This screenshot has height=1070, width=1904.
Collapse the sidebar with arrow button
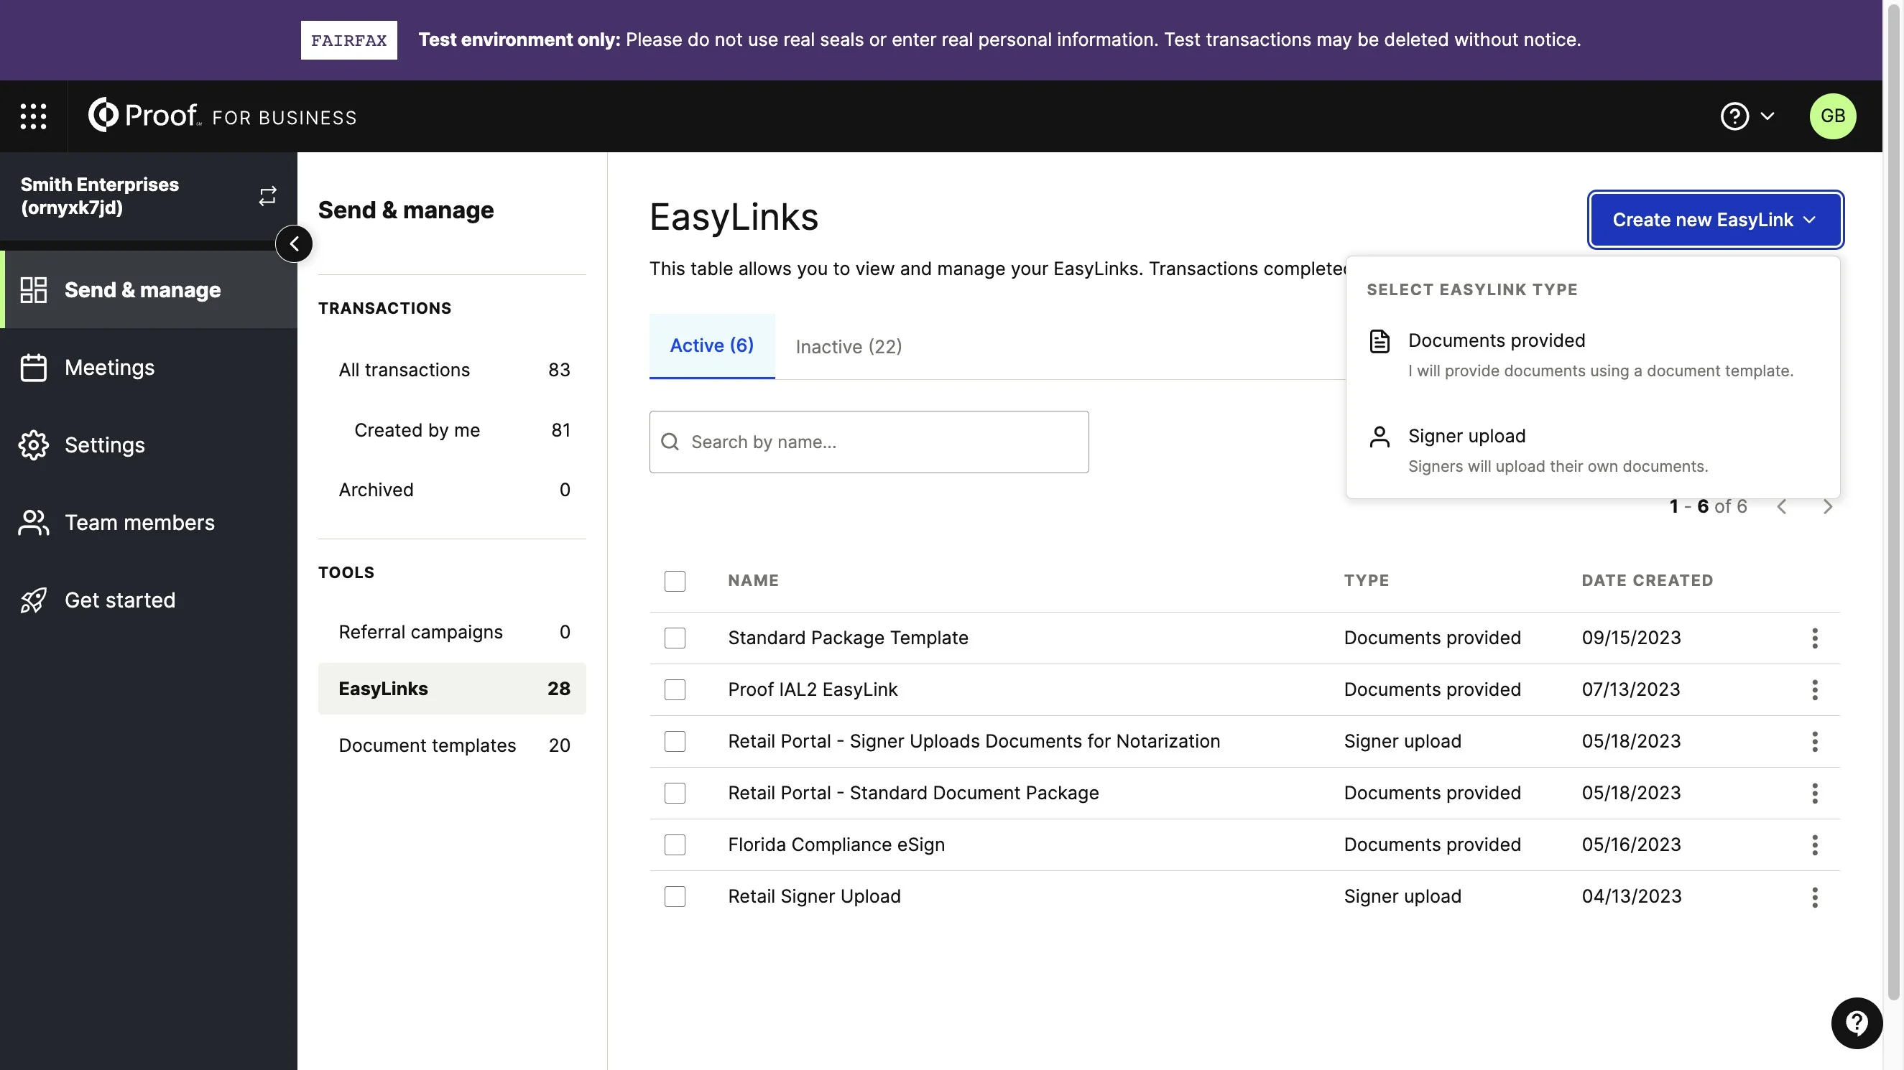(x=294, y=244)
